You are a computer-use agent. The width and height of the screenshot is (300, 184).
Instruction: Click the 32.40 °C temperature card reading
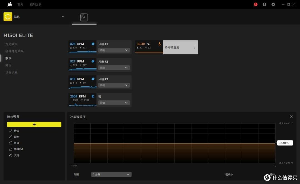click(x=143, y=44)
